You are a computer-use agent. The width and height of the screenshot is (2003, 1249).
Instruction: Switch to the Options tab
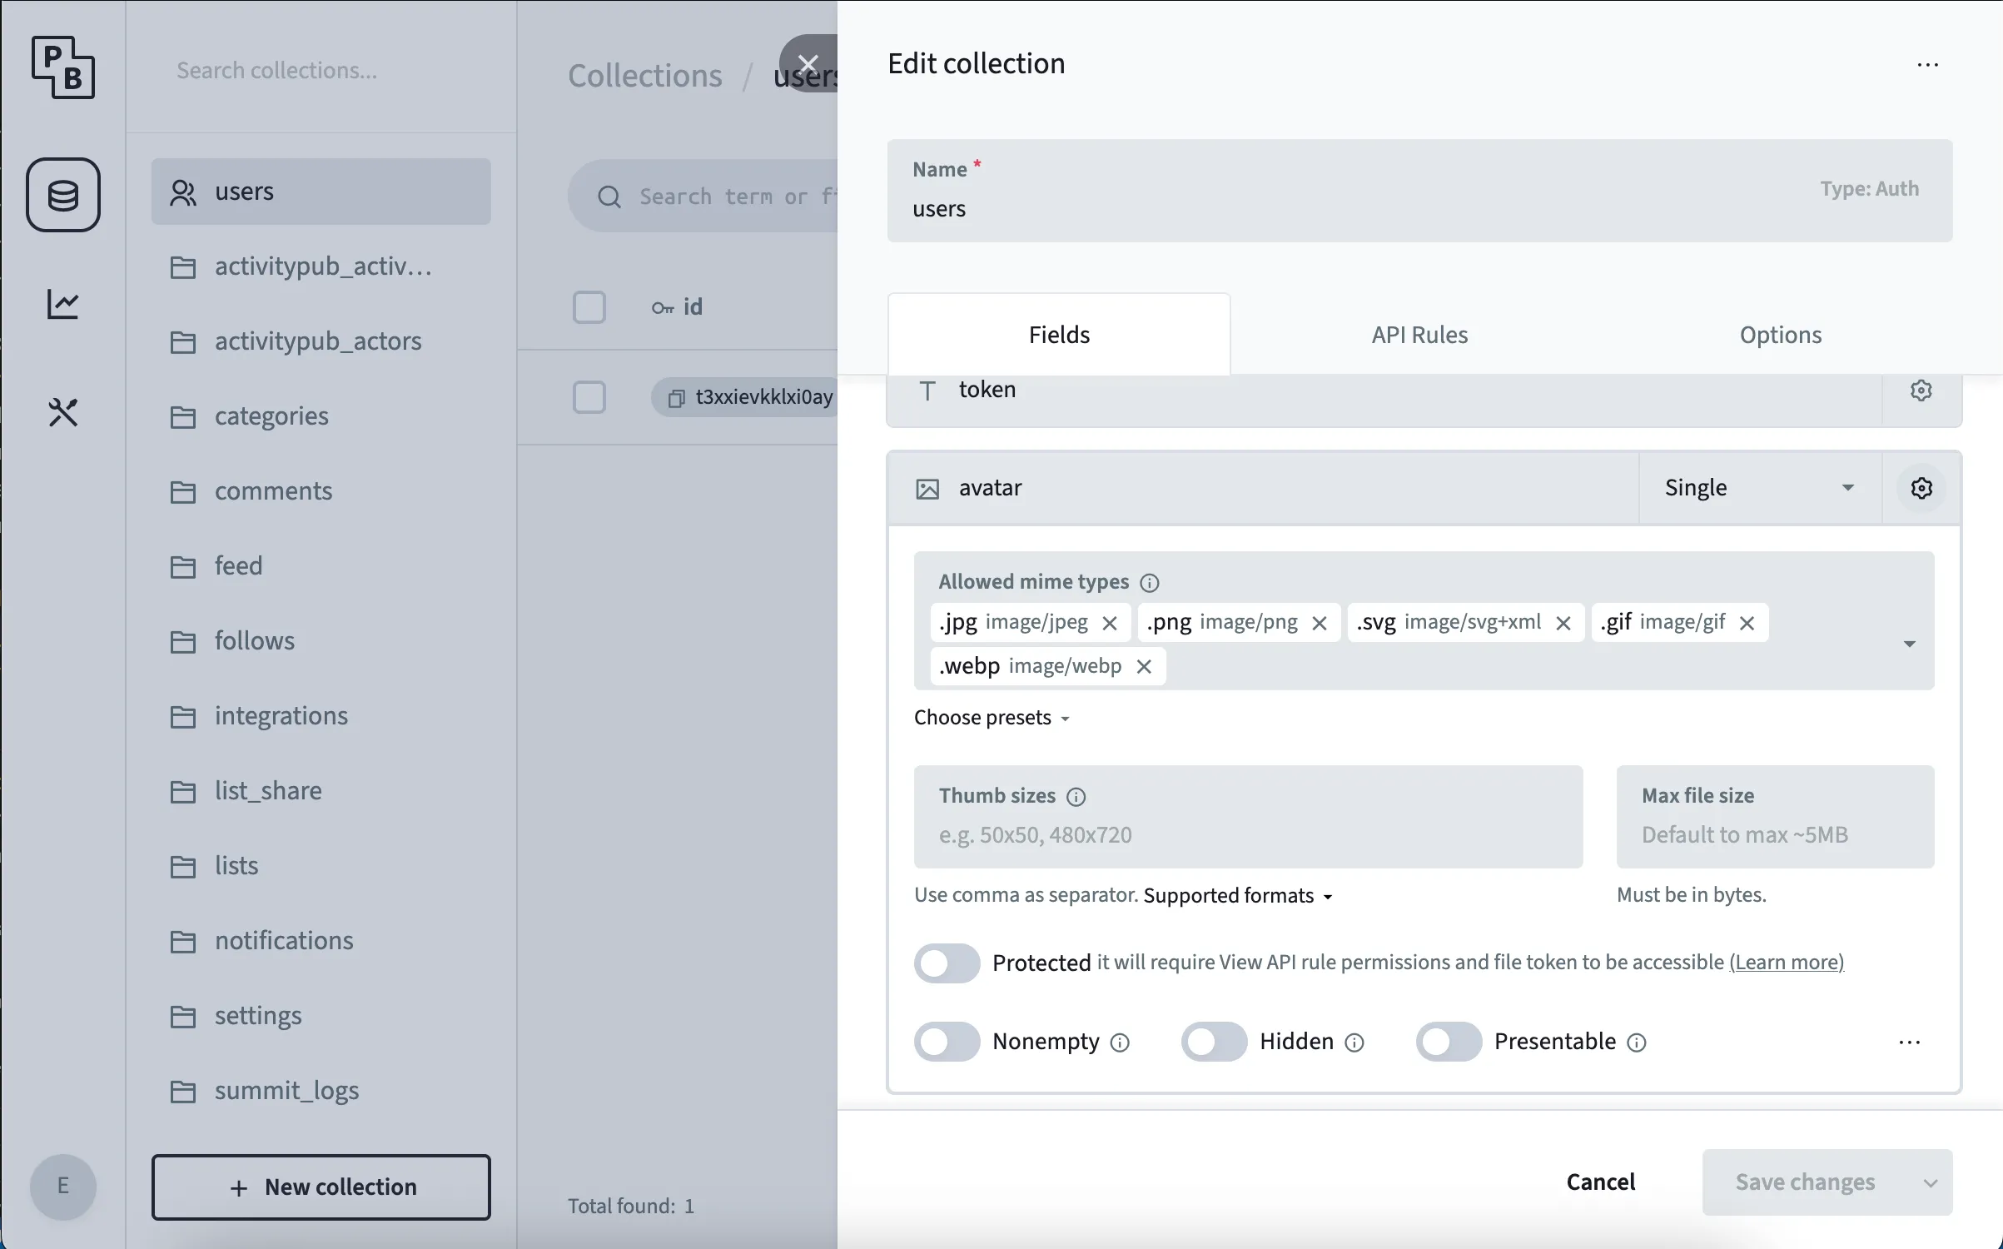[1780, 335]
